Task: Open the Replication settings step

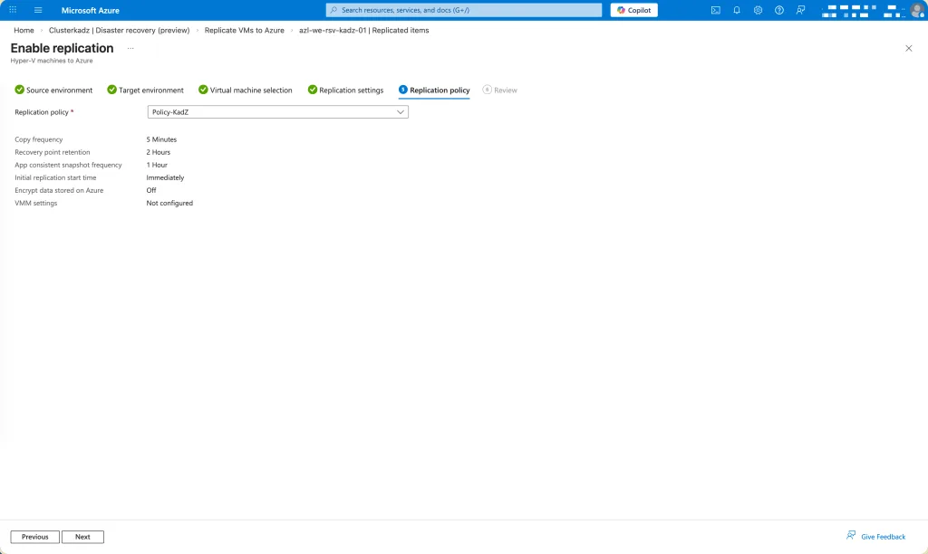Action: point(346,91)
